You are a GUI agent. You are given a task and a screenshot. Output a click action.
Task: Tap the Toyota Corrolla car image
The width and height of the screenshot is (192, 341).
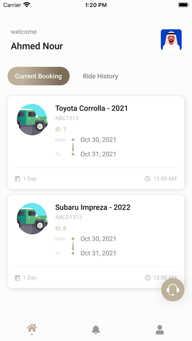pos(32,120)
